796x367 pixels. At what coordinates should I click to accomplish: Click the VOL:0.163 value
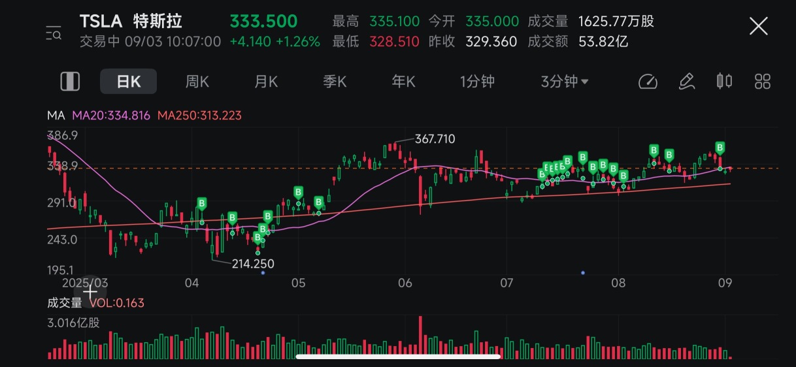(x=117, y=303)
